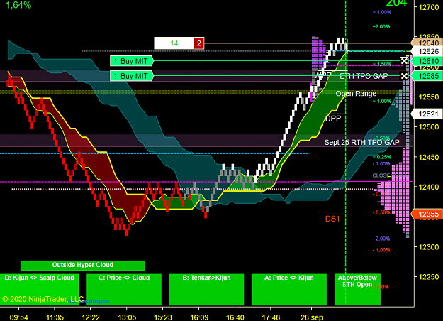Click the 1,64% readout
The width and height of the screenshot is (443, 321).
tap(18, 5)
